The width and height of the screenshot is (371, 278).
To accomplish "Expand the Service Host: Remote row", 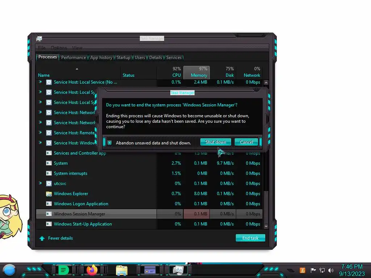I will [x=40, y=132].
